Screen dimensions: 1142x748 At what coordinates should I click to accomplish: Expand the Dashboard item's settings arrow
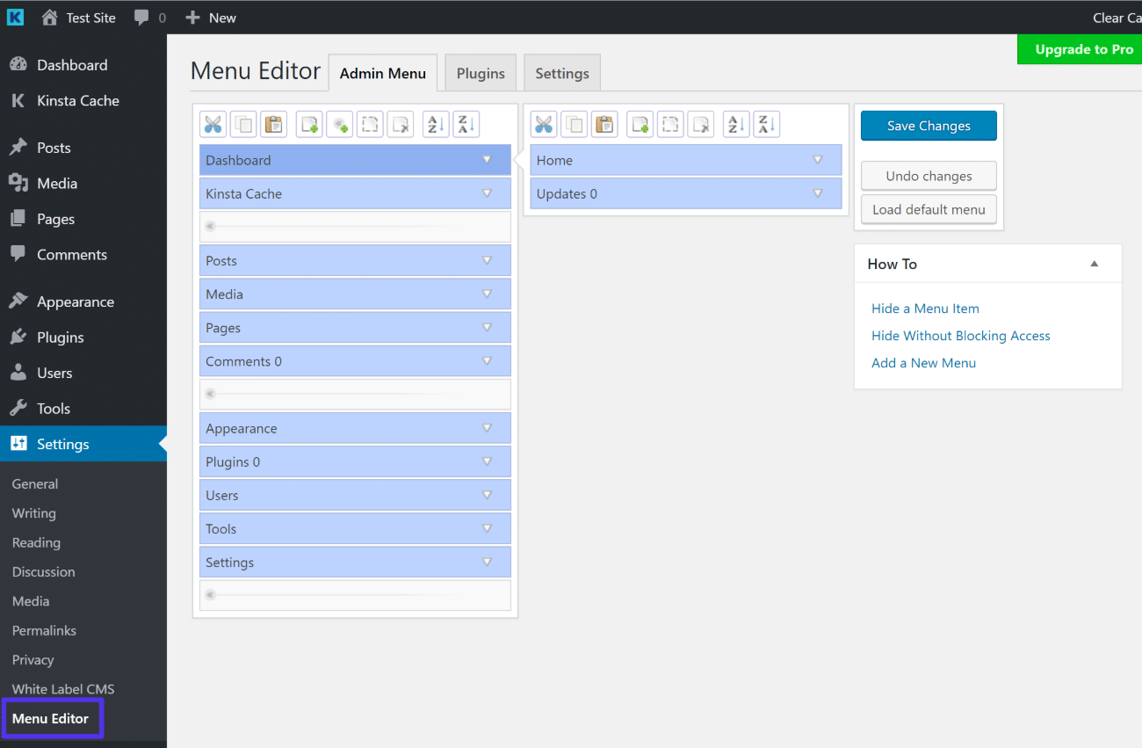click(x=487, y=159)
